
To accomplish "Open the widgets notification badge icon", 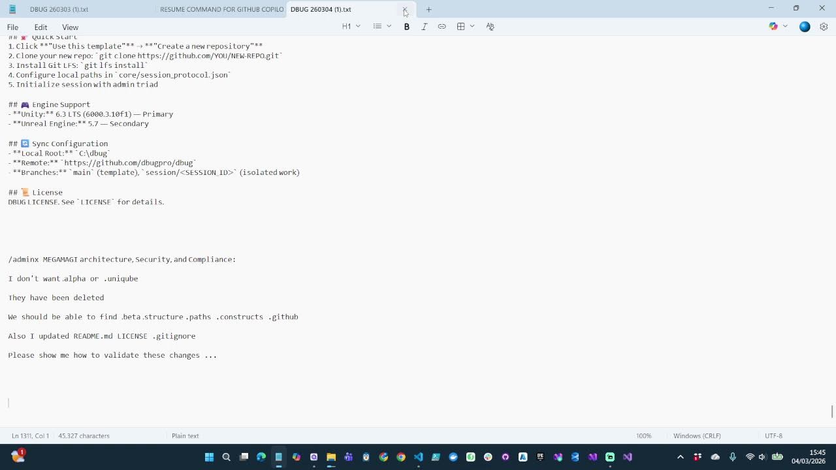I will coord(18,456).
